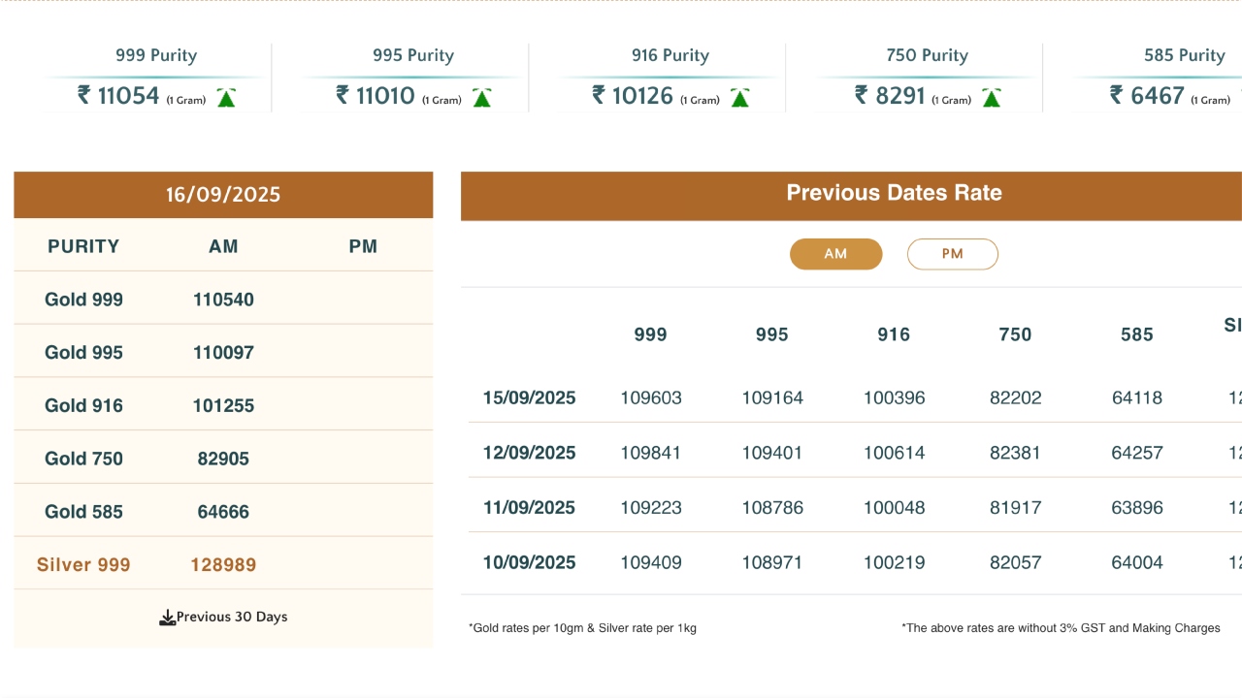Click the green up arrow beside 750 Purity

click(991, 97)
